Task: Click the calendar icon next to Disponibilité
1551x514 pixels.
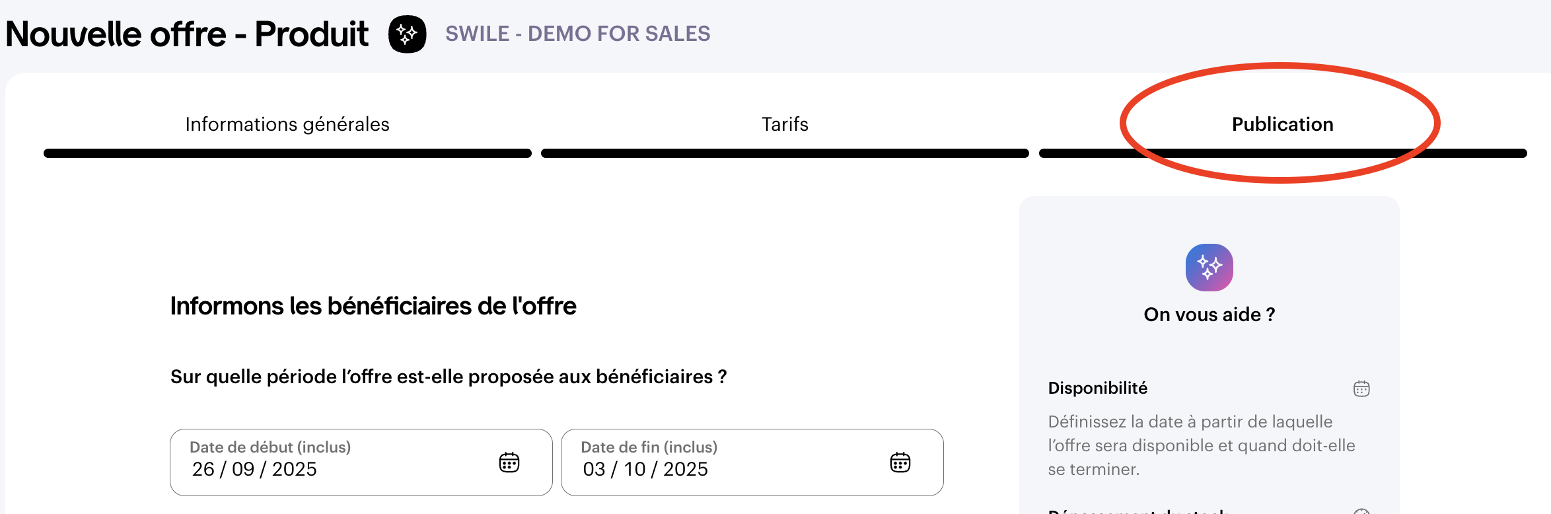Action: 1361,388
